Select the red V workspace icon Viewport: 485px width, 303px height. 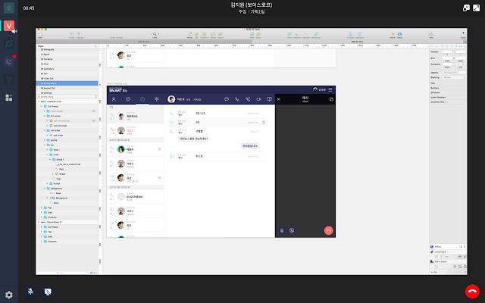(9, 26)
